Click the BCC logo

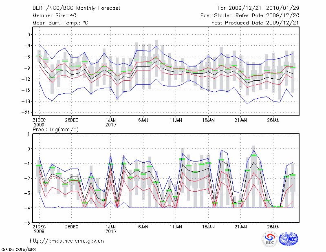(269, 239)
